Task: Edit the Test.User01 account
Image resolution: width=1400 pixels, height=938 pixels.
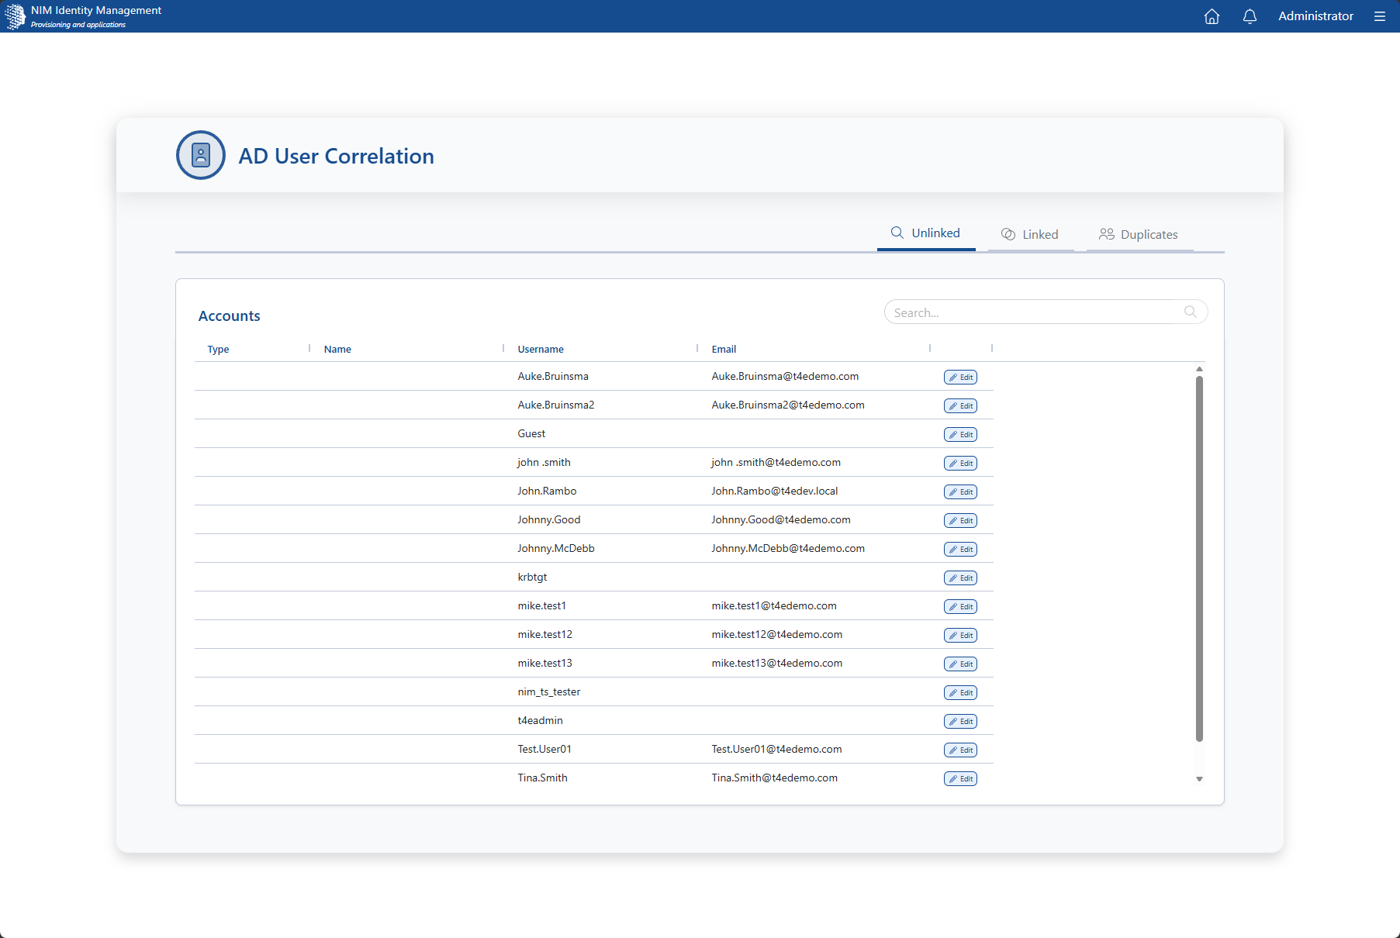Action: (960, 750)
